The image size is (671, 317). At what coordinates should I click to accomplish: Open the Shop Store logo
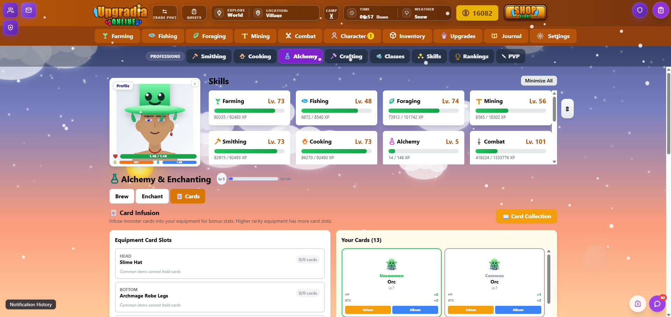coord(525,13)
